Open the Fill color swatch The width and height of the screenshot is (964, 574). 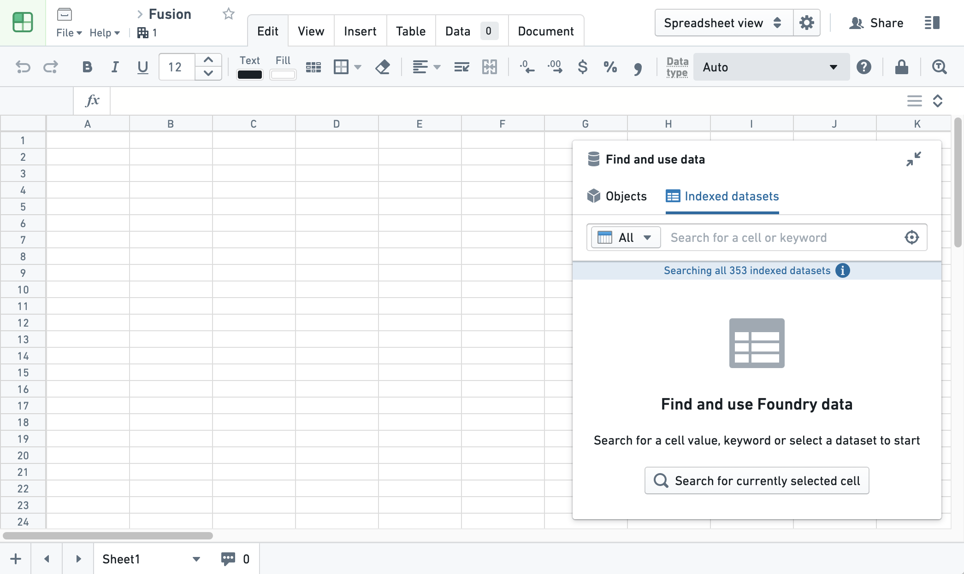(x=283, y=75)
